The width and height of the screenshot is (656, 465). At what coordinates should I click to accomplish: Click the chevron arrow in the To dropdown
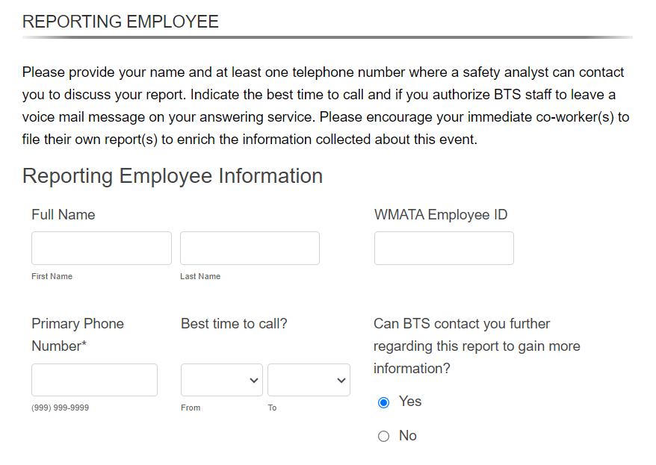(341, 380)
